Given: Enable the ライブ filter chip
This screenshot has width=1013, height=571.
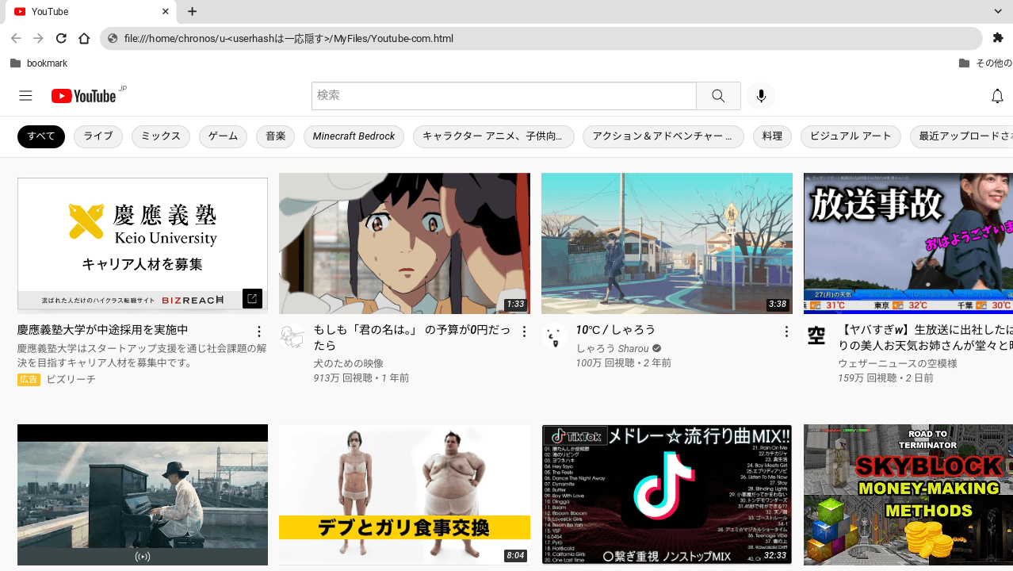Looking at the screenshot, I should pos(97,136).
